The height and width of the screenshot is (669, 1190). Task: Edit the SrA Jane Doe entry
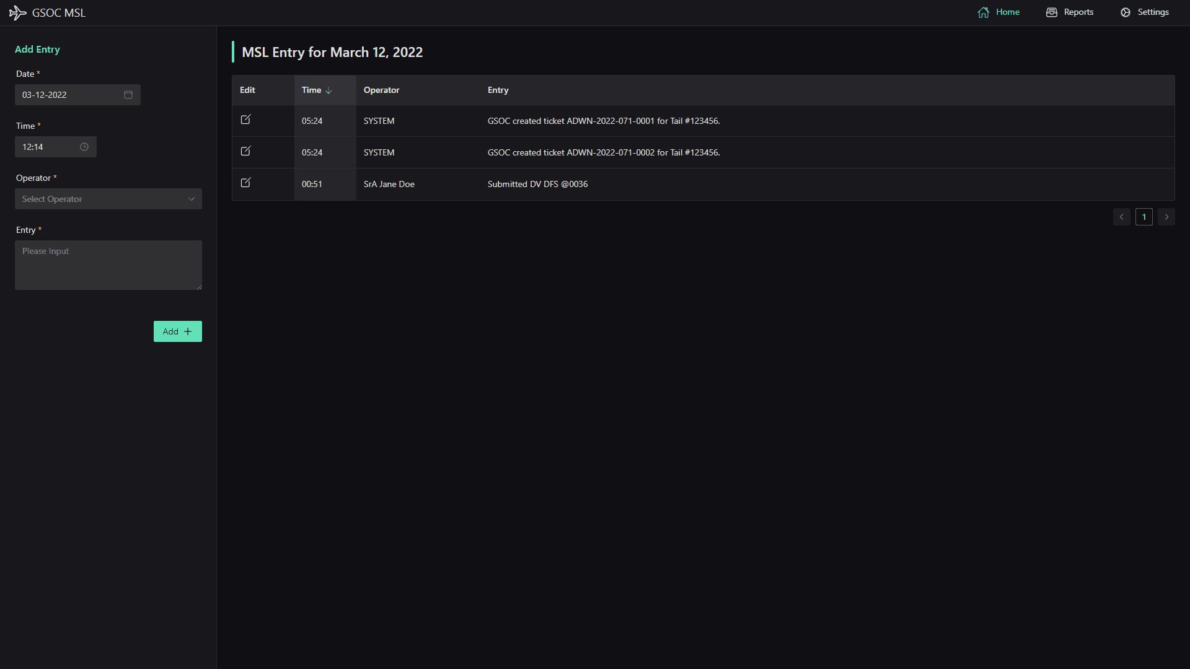[x=245, y=183]
